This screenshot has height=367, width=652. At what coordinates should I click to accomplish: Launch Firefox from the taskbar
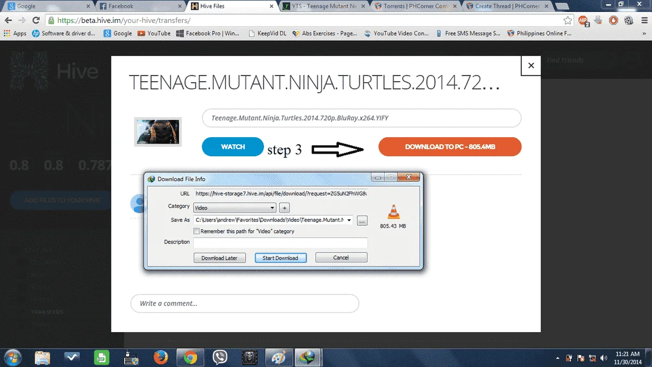tap(161, 357)
